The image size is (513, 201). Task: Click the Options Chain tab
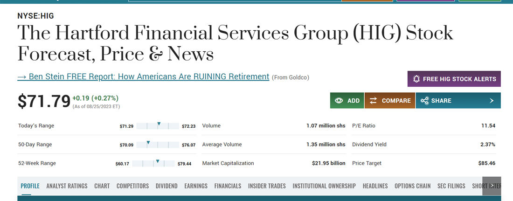click(412, 186)
